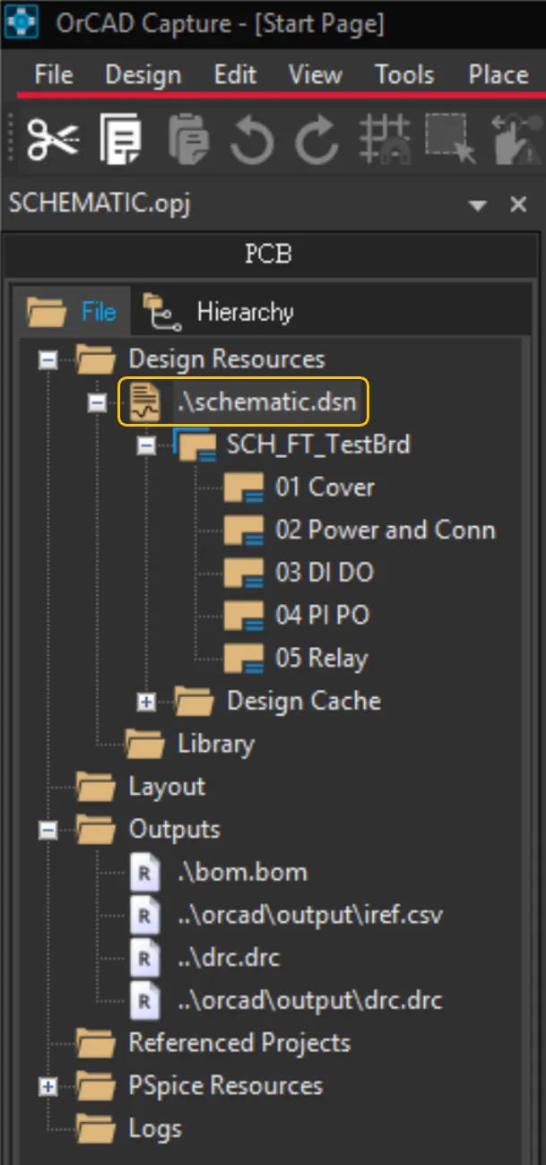Click the Layout folder icon

[96, 787]
